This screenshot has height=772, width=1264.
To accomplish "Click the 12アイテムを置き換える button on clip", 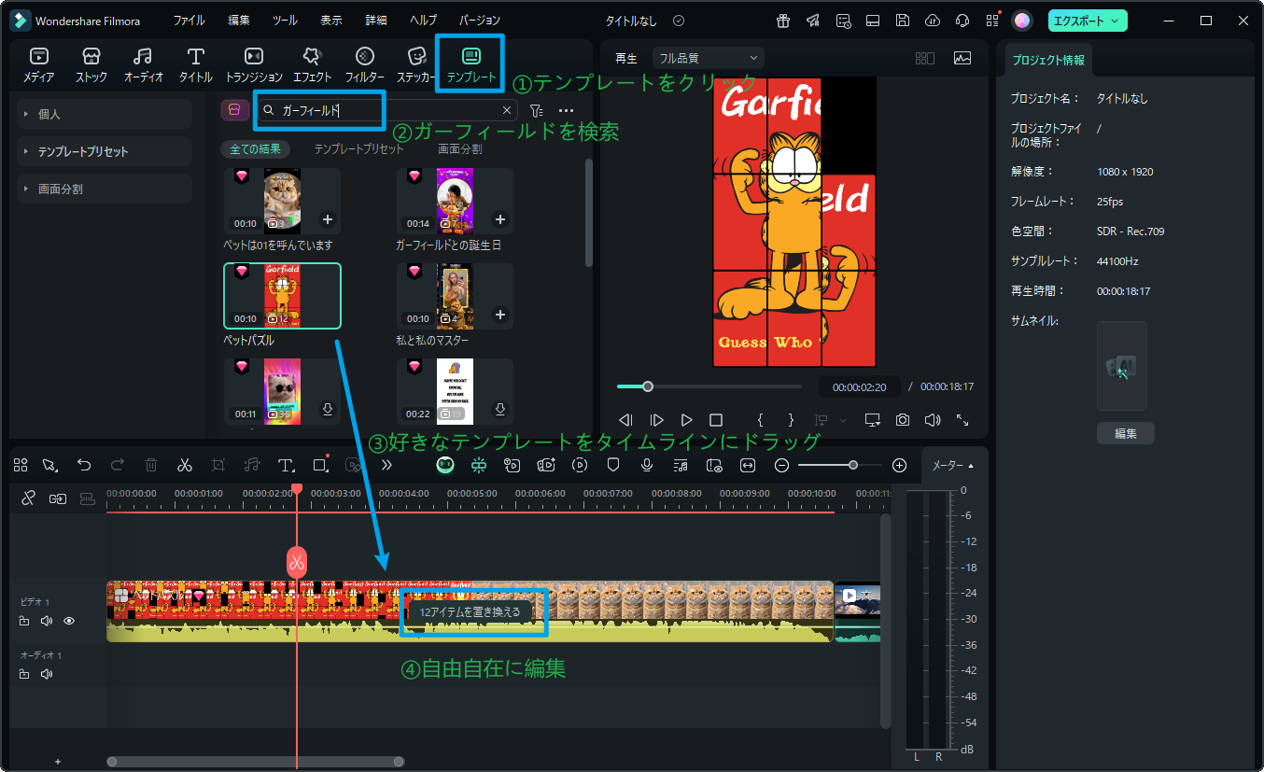I will 470,612.
